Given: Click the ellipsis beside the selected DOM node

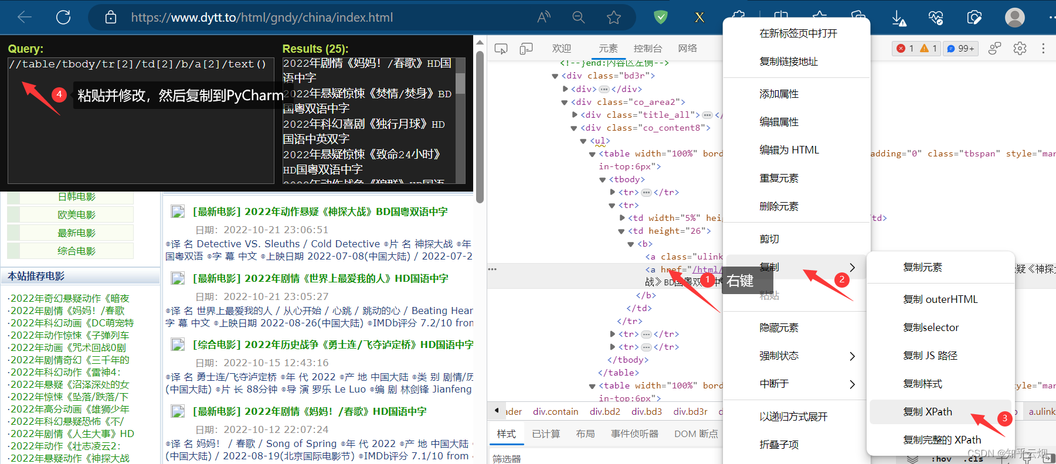Looking at the screenshot, I should (x=493, y=269).
